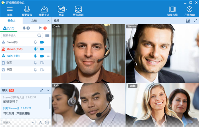199x127 pixels.
Task: Open the emoji picker in chat
Action: tap(47, 123)
